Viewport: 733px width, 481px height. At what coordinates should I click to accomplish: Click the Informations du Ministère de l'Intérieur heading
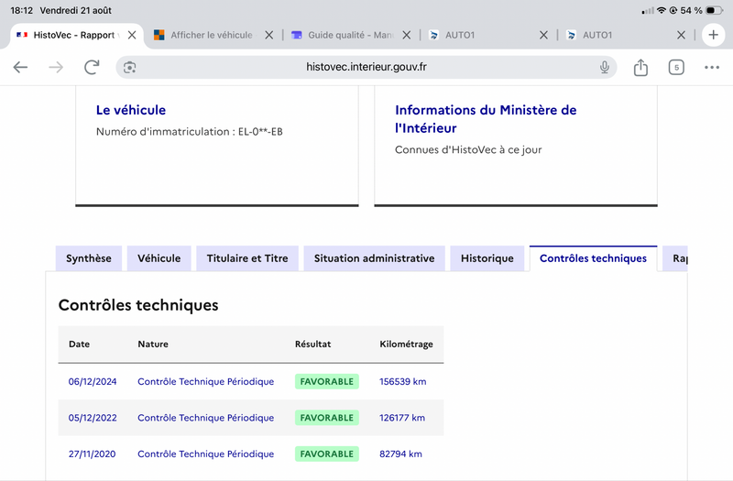[486, 119]
